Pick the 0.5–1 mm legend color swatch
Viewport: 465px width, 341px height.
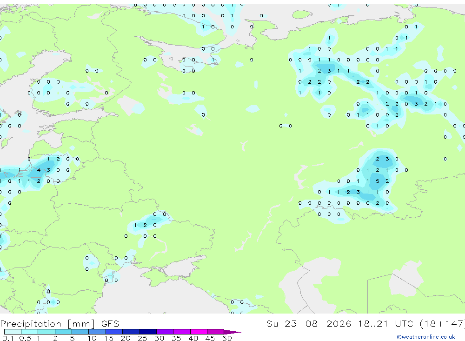[x=30, y=332]
